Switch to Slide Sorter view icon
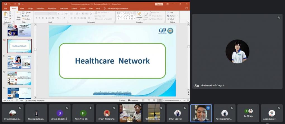The height and width of the screenshot is (124, 285). coord(149,100)
